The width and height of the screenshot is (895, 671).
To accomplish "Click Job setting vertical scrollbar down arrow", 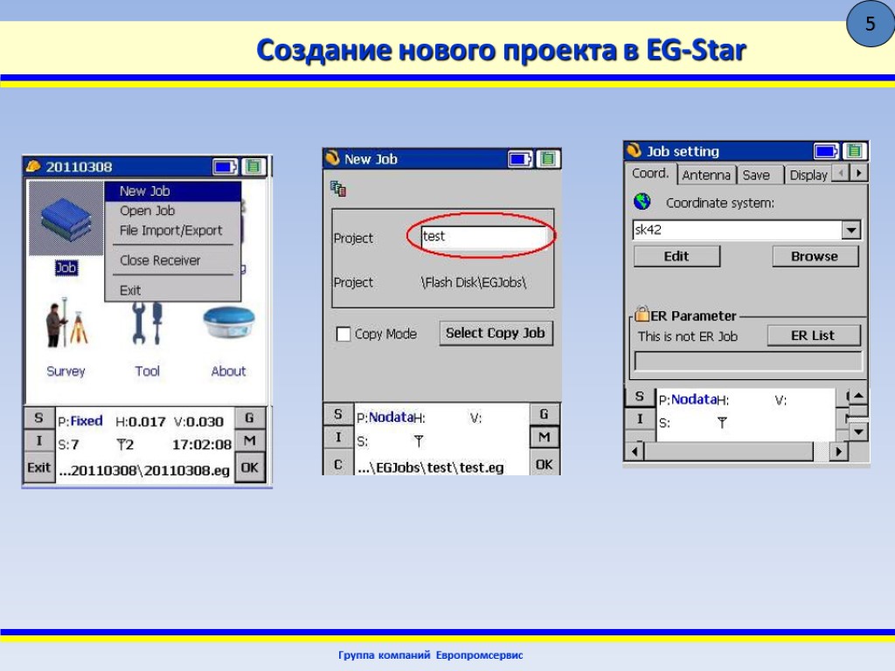I will click(858, 432).
